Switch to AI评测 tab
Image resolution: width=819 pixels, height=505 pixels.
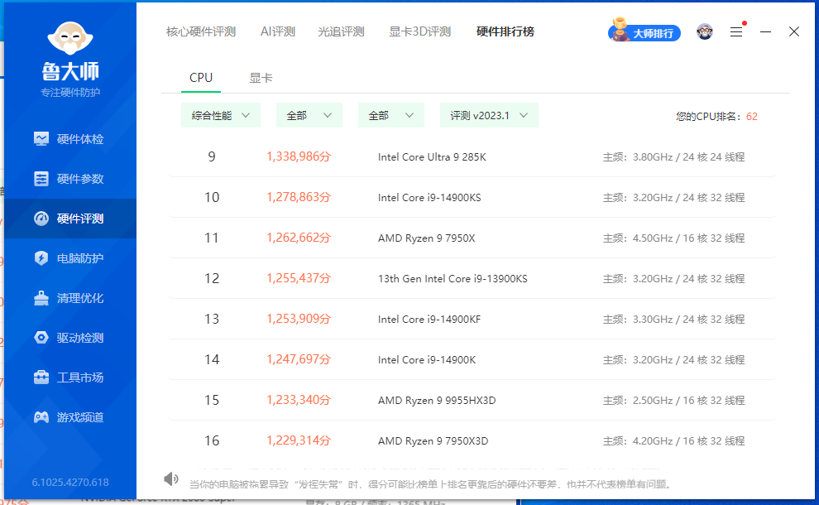pyautogui.click(x=278, y=32)
